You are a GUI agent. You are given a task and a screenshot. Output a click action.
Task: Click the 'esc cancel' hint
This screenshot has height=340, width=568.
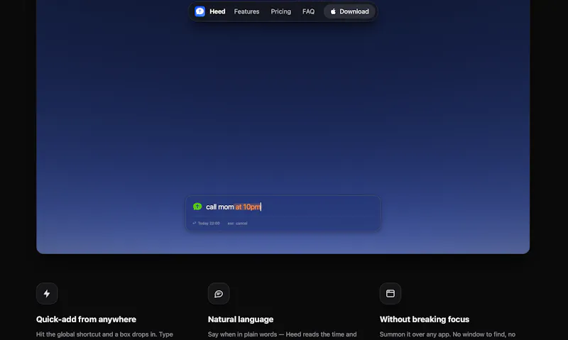(x=237, y=223)
